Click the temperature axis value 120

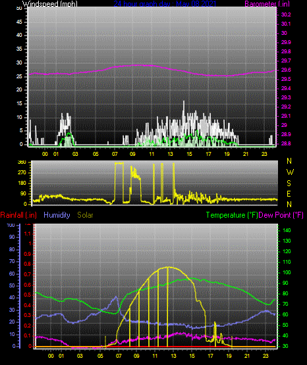tap(287, 252)
